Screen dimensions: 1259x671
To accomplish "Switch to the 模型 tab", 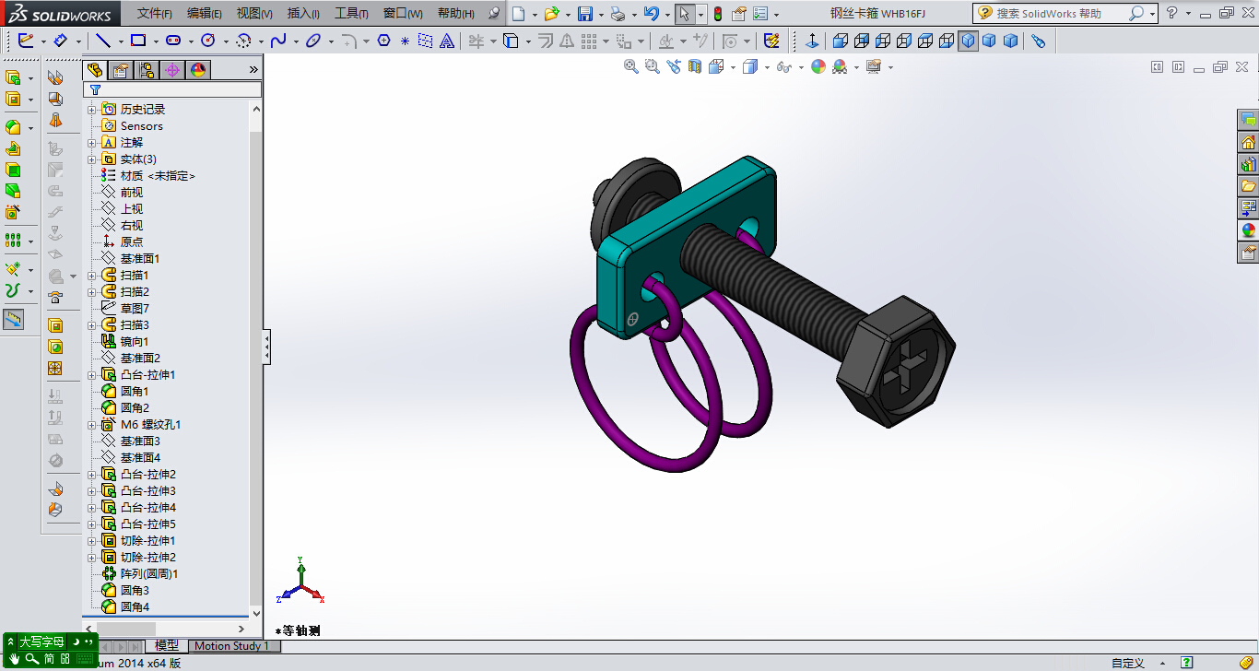I will click(167, 646).
